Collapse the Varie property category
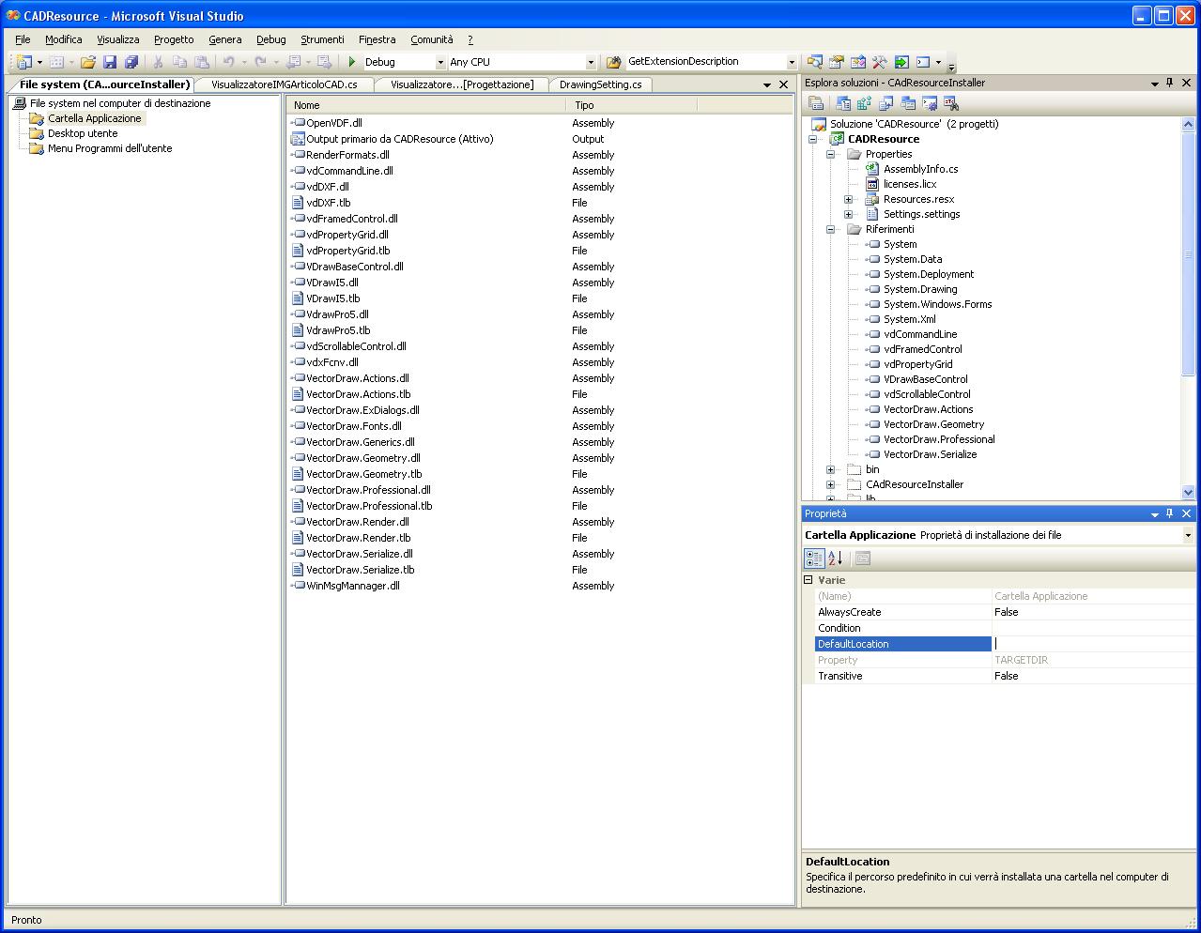Screen dimensions: 1201x933 pos(808,580)
